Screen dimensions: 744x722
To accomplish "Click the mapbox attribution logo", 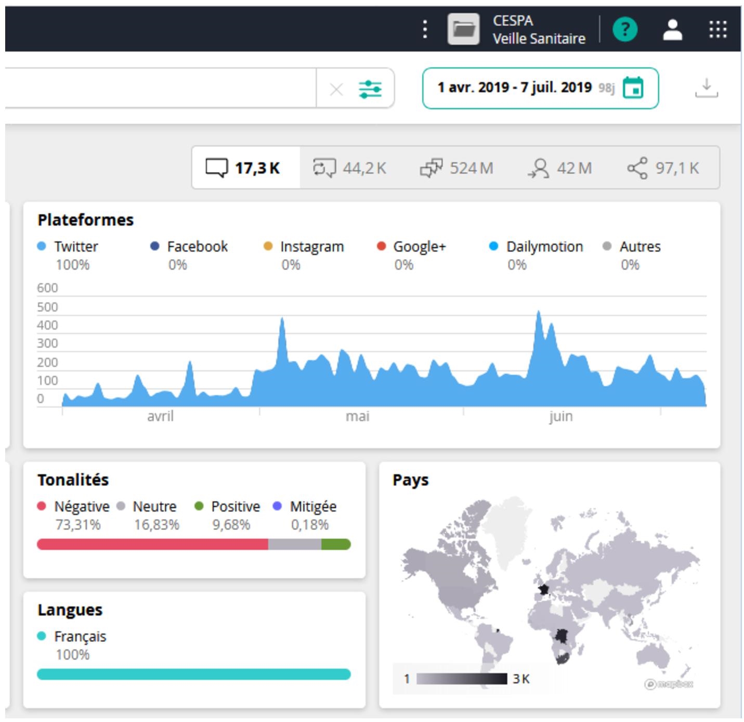I will (669, 684).
